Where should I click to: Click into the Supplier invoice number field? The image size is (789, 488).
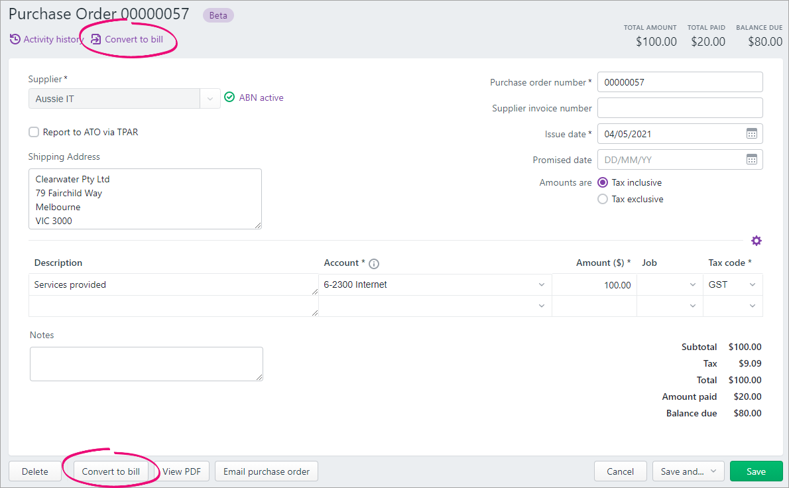(680, 108)
